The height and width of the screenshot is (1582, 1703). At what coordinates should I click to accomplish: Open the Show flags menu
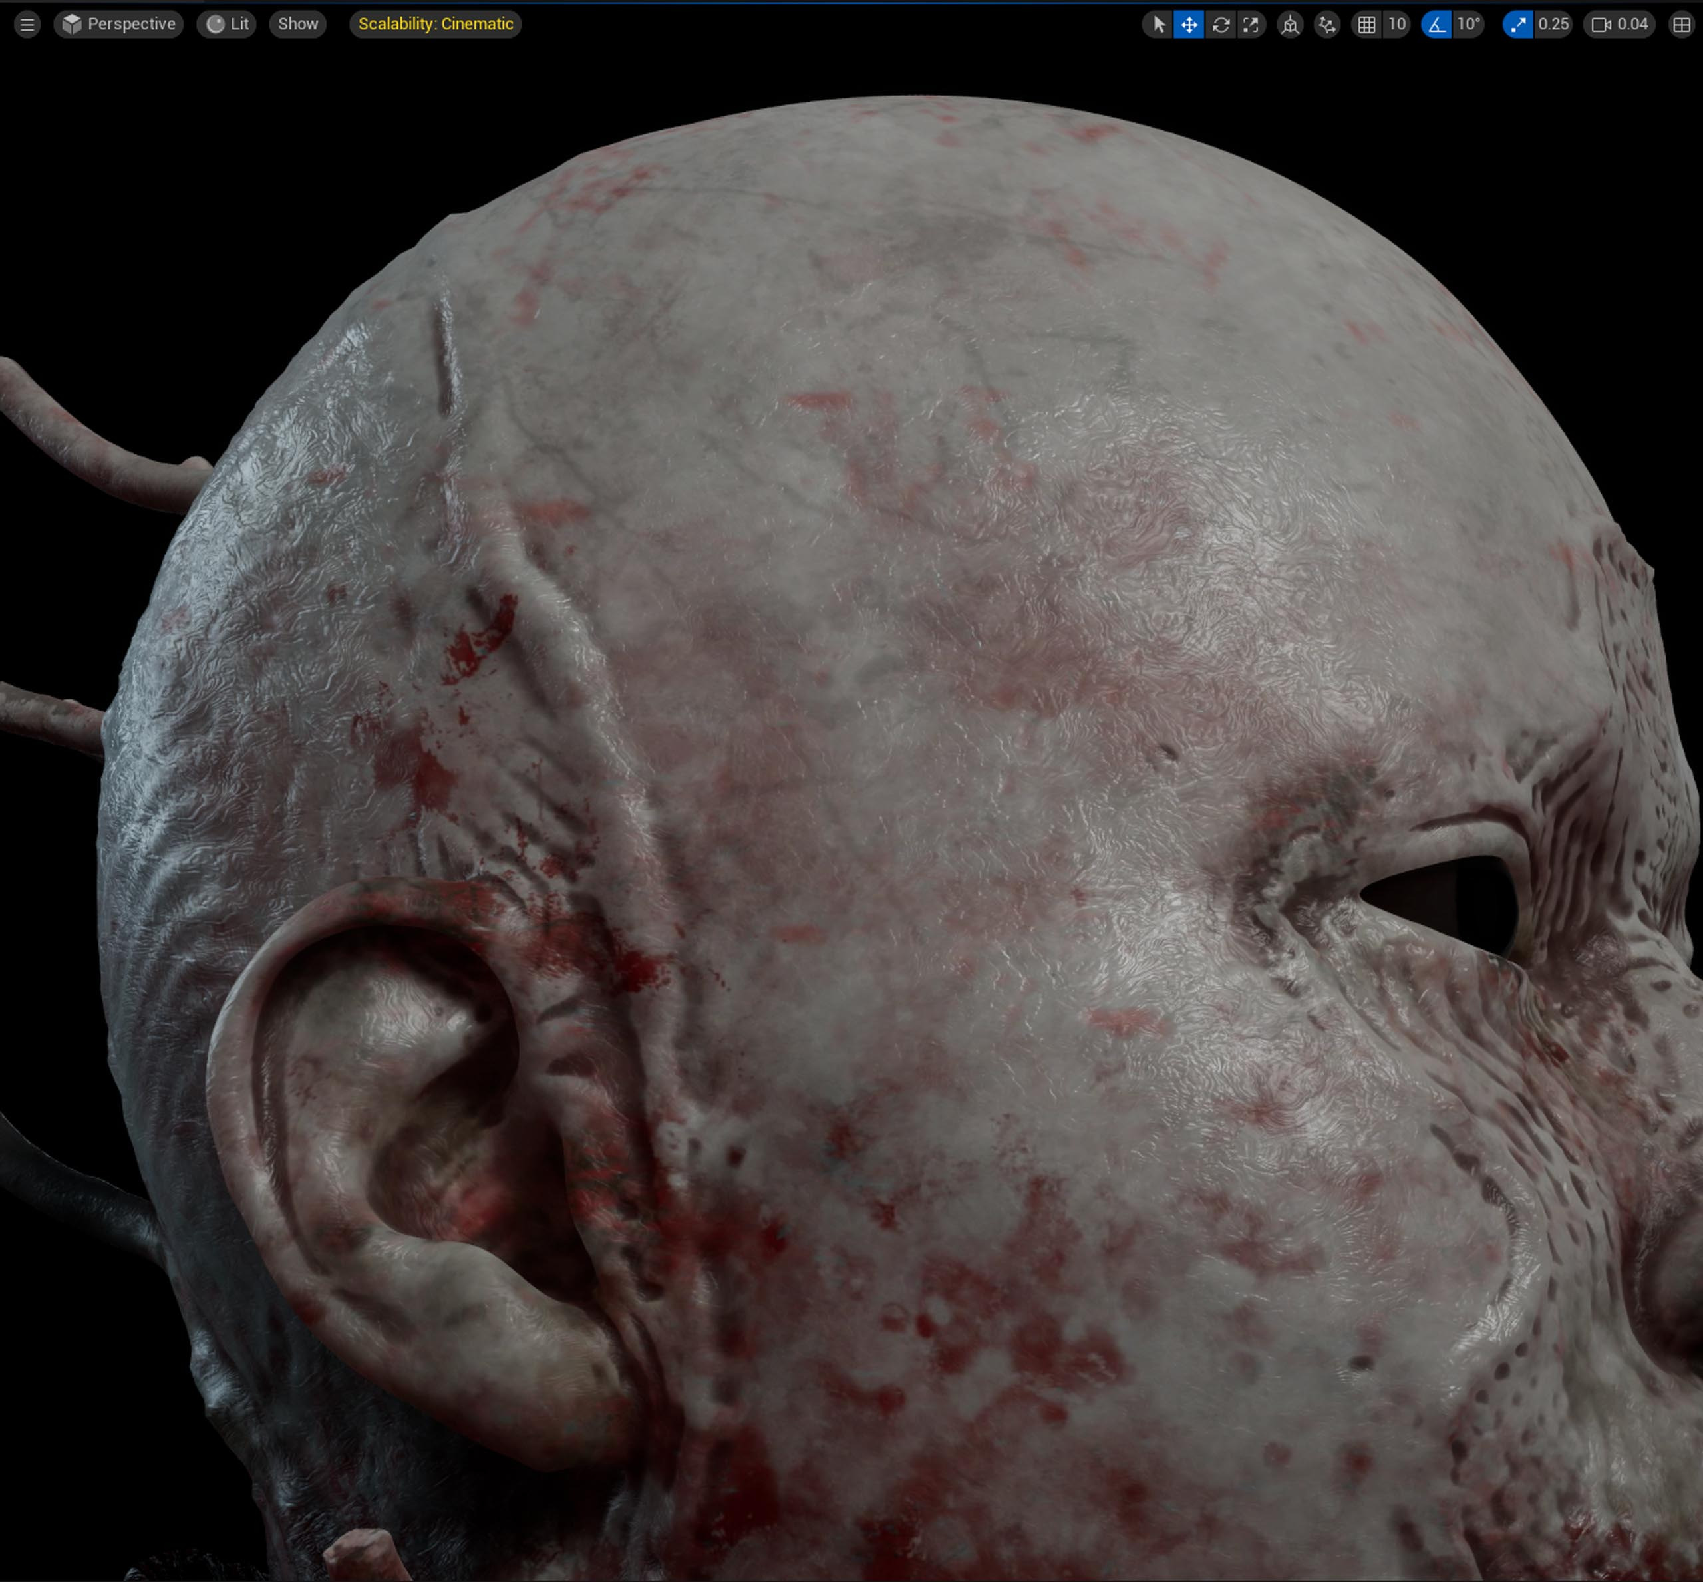(x=297, y=24)
